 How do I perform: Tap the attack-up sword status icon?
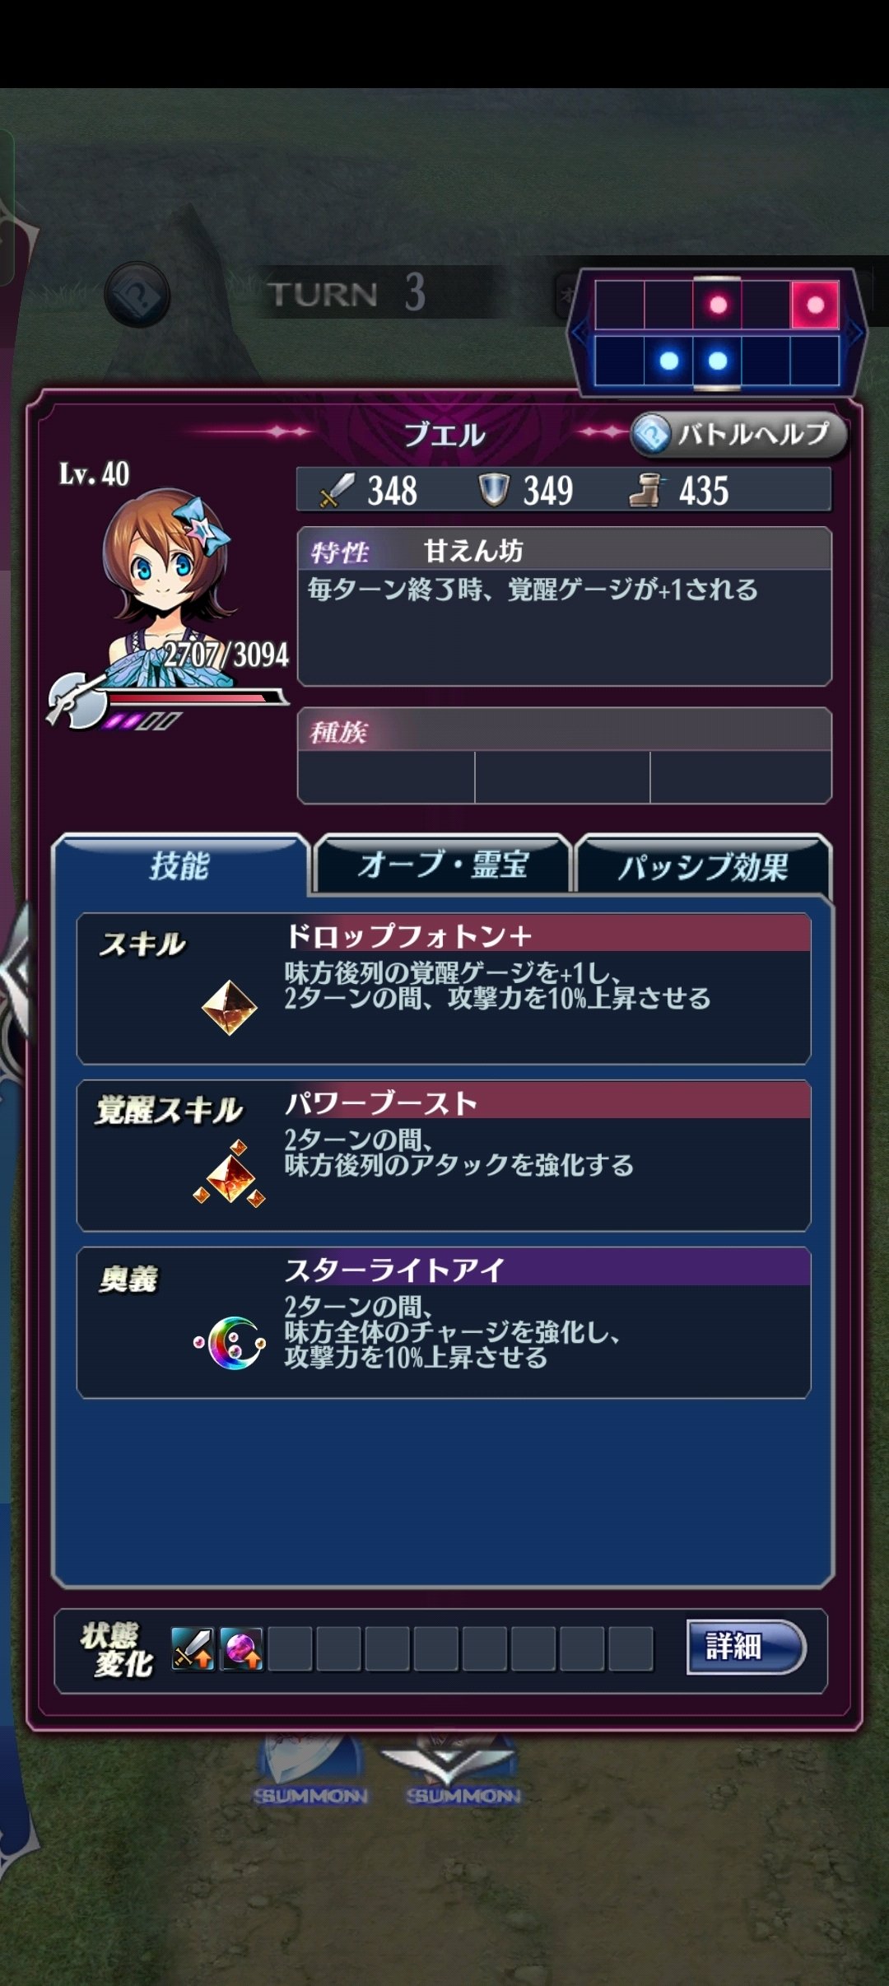point(193,1648)
